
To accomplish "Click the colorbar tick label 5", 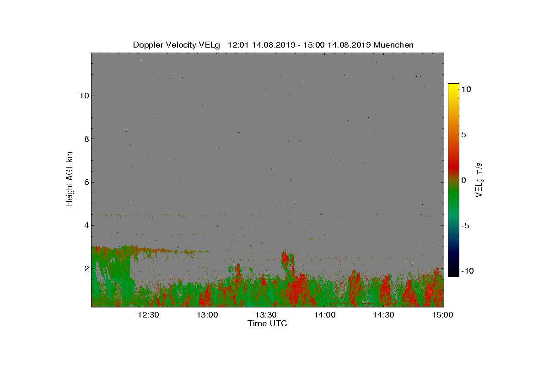I will tap(463, 135).
